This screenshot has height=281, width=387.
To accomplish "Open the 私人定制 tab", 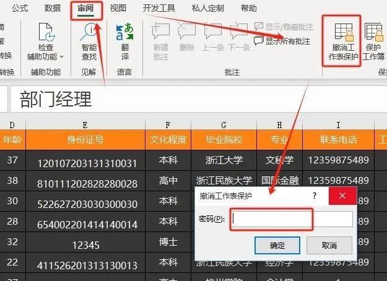I will (208, 8).
